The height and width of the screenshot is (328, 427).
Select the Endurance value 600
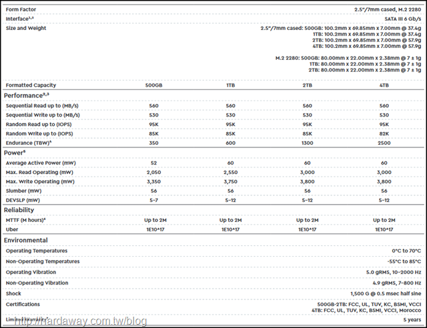tap(230, 143)
